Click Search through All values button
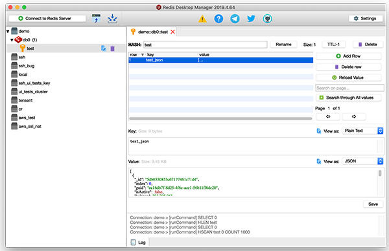389x251 pixels. pyautogui.click(x=349, y=98)
